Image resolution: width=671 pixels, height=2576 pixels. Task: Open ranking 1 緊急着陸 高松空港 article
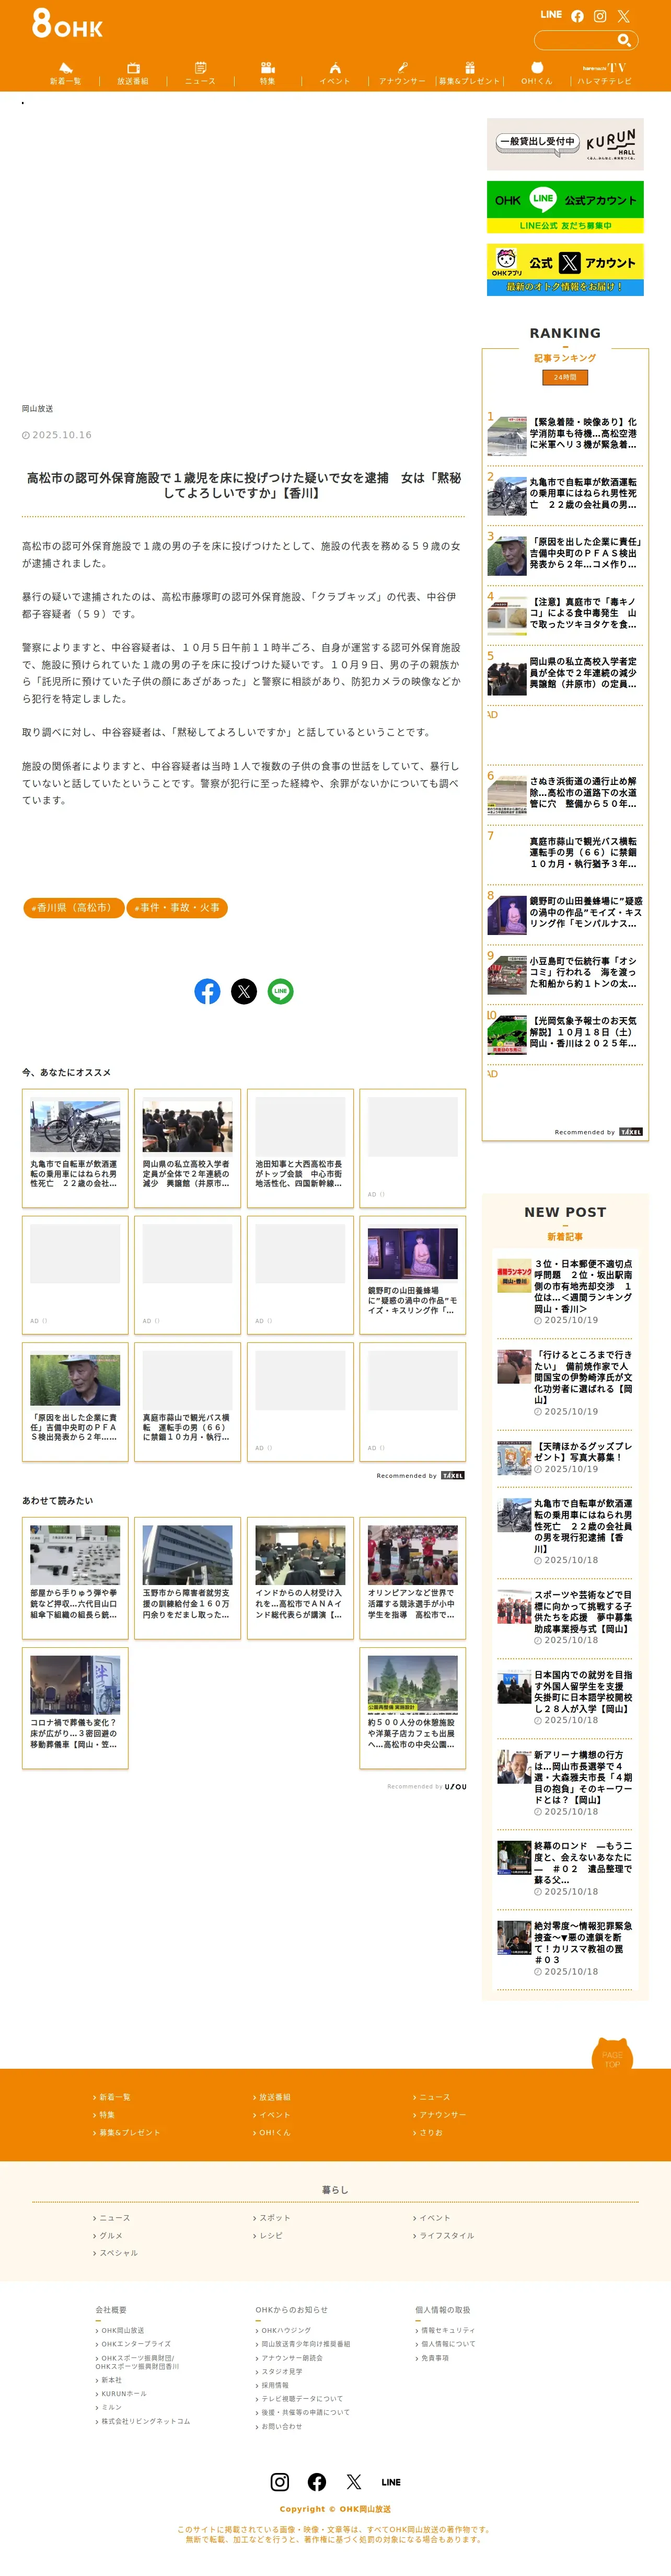coord(565,434)
